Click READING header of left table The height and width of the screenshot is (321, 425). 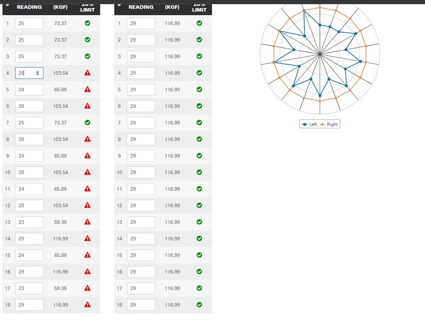pos(29,7)
